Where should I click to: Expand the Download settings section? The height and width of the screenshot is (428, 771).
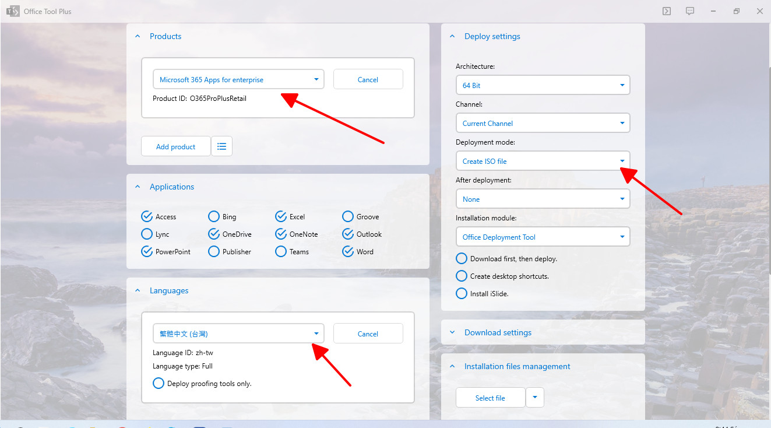pos(452,332)
